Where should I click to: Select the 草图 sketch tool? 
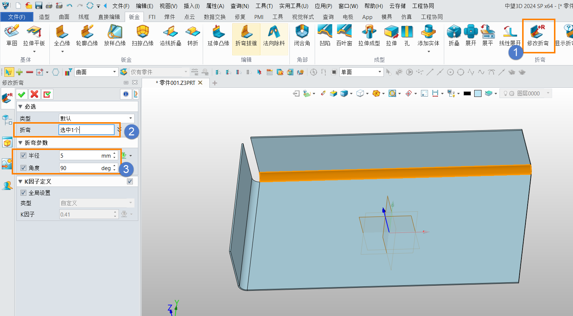[x=12, y=36]
